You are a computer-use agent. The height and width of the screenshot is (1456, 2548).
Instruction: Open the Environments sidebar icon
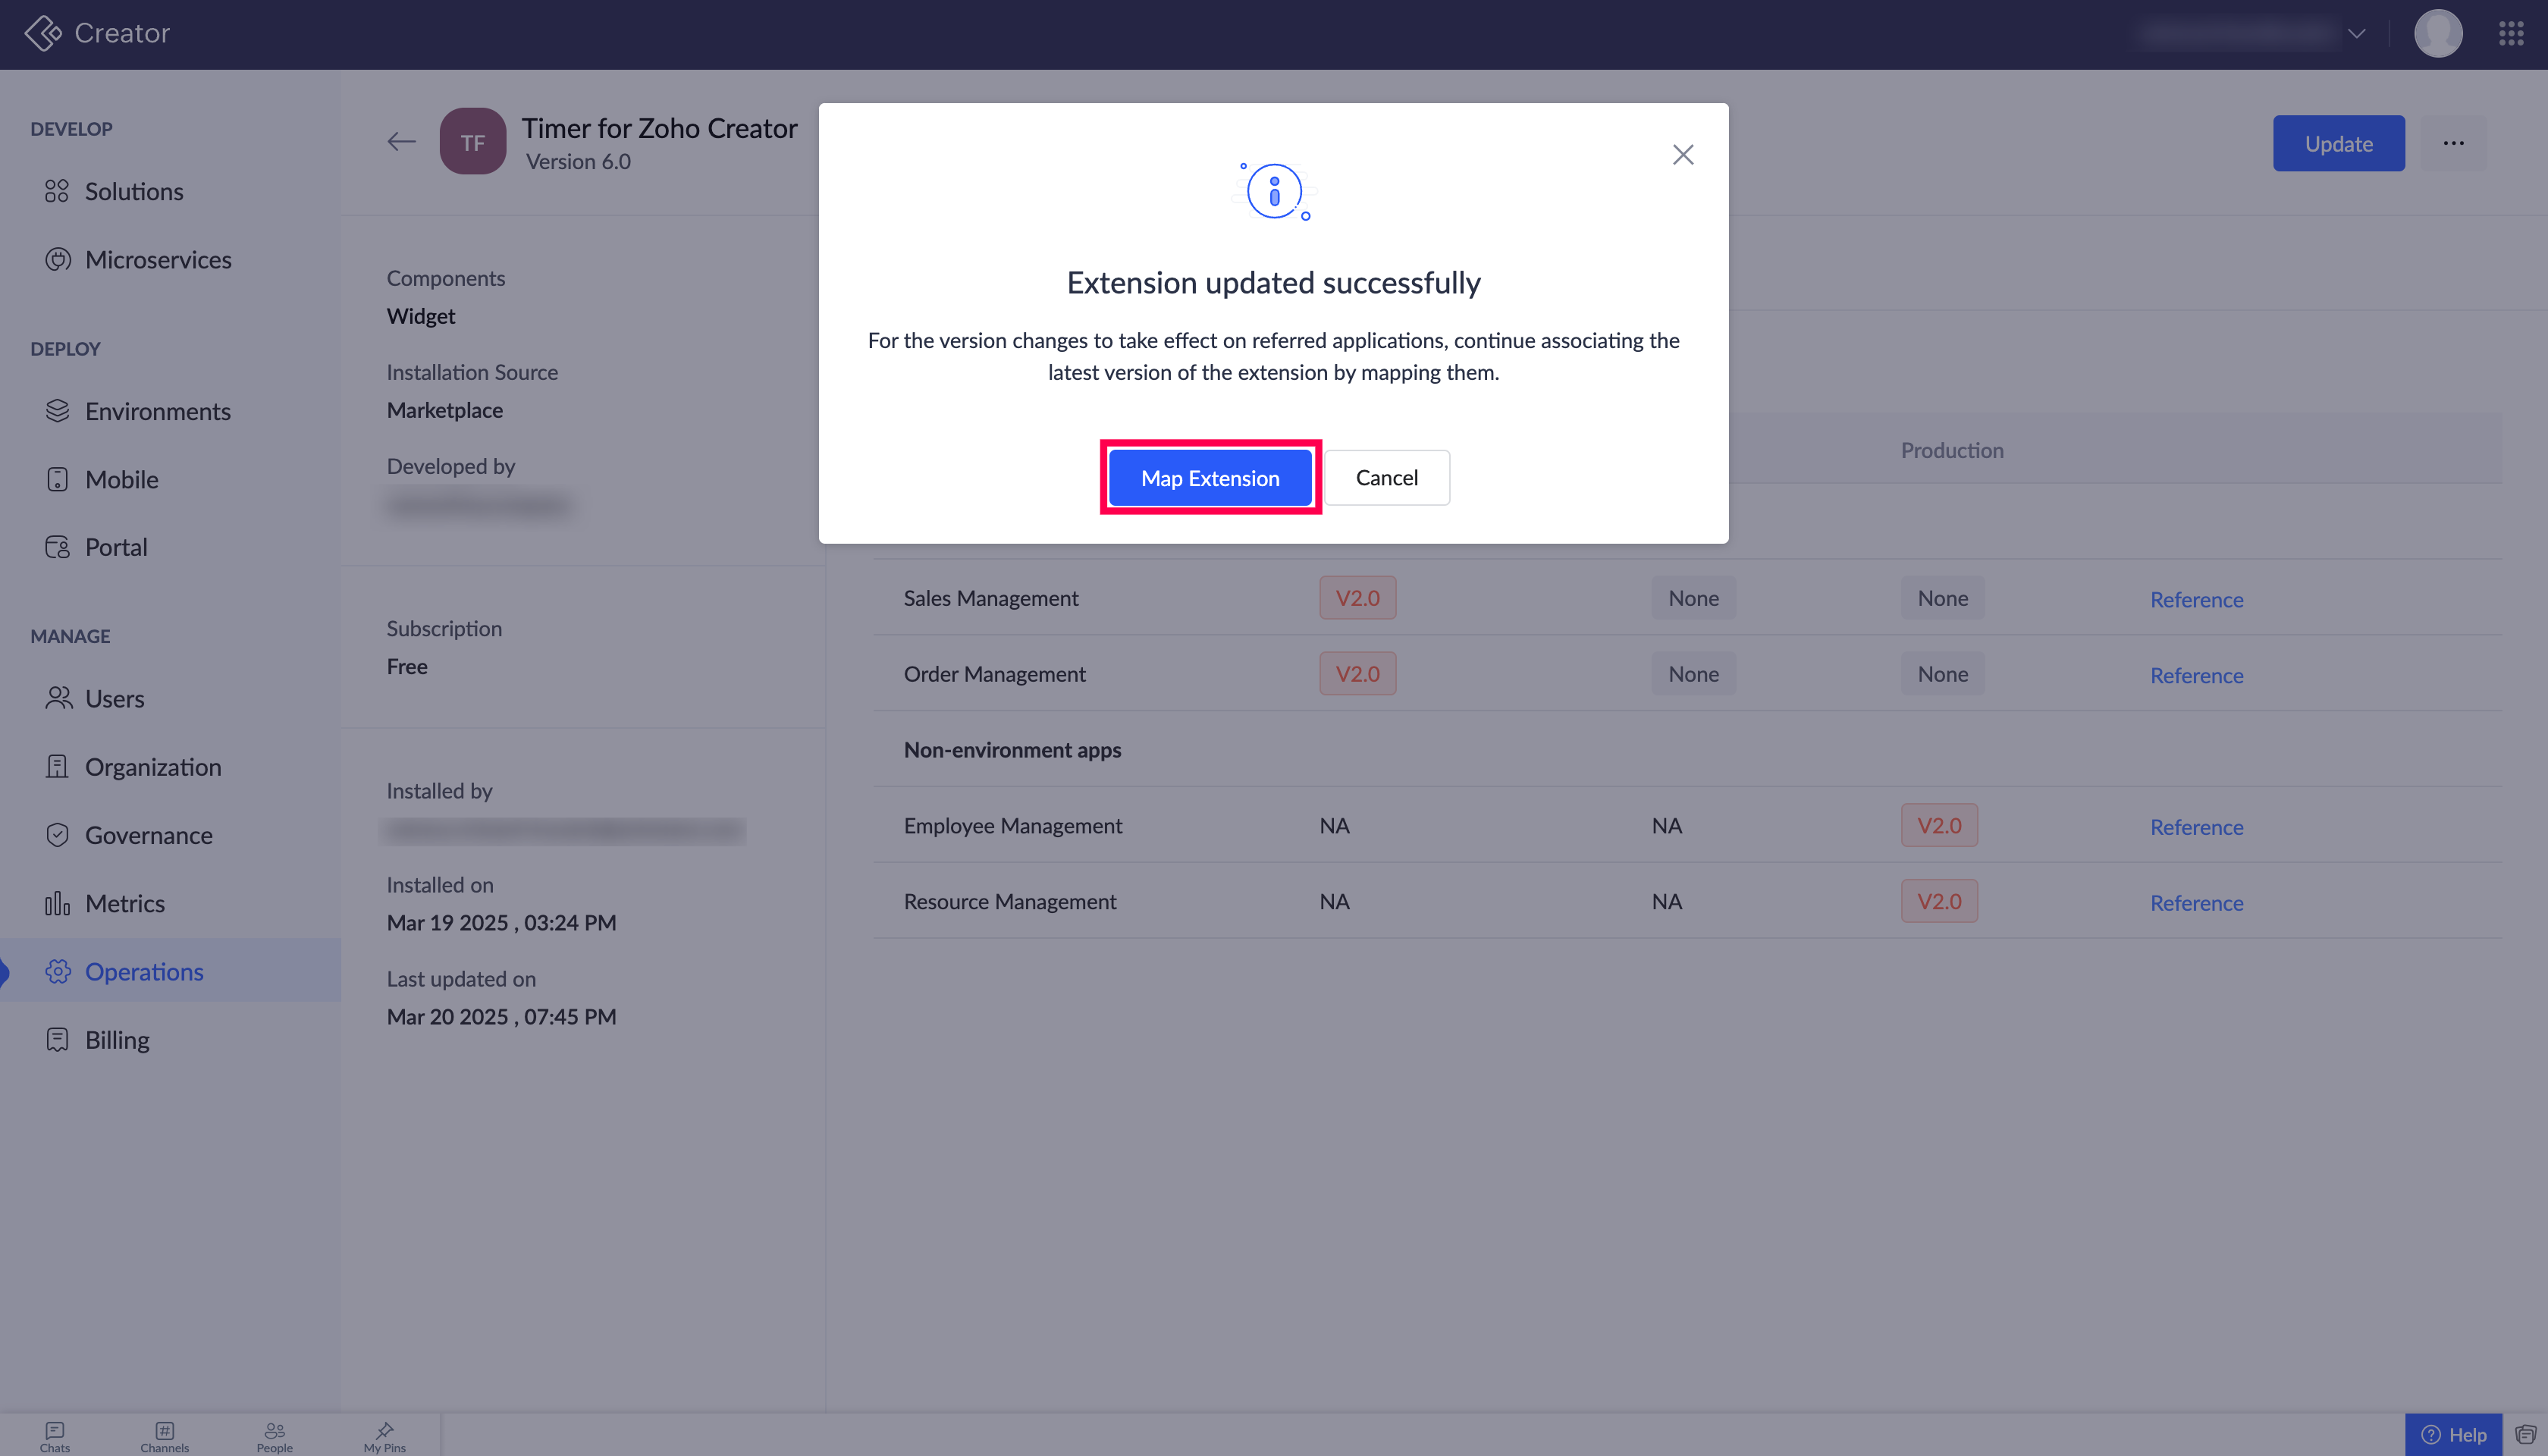coord(57,411)
